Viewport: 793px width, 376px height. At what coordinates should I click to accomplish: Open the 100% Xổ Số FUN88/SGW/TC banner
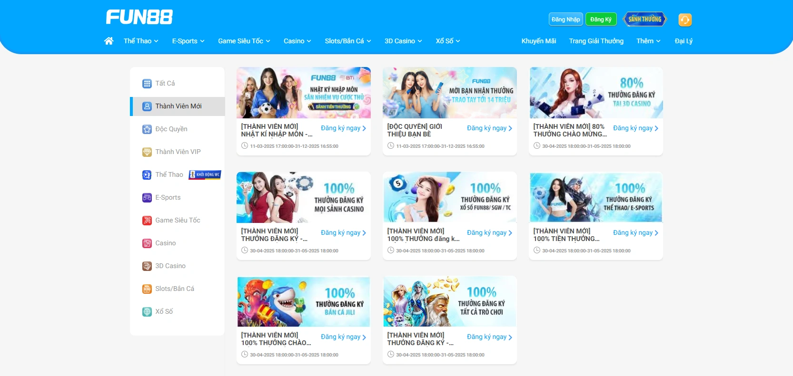pos(450,197)
